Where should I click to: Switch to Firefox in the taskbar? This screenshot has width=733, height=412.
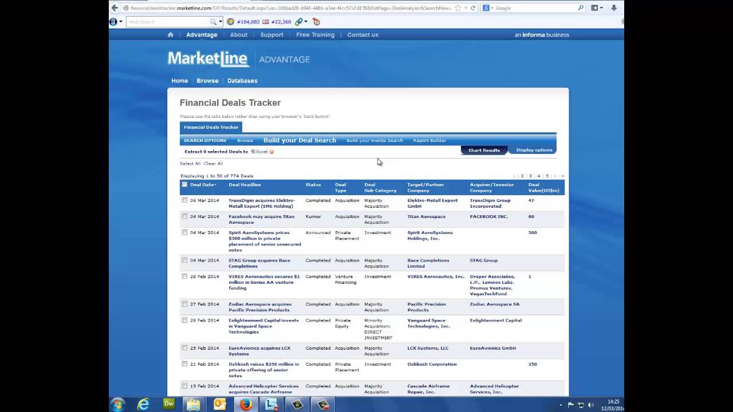tap(246, 404)
